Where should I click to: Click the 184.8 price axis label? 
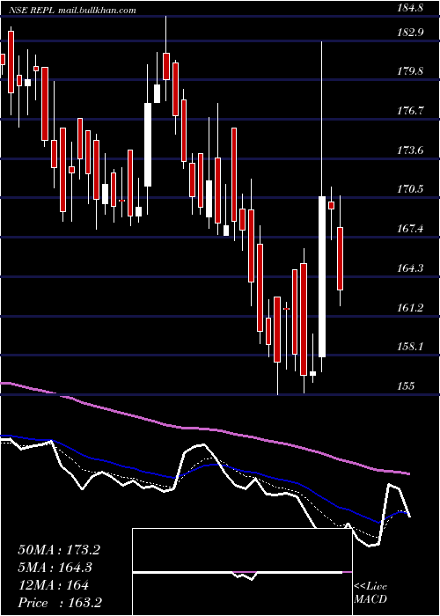point(410,8)
